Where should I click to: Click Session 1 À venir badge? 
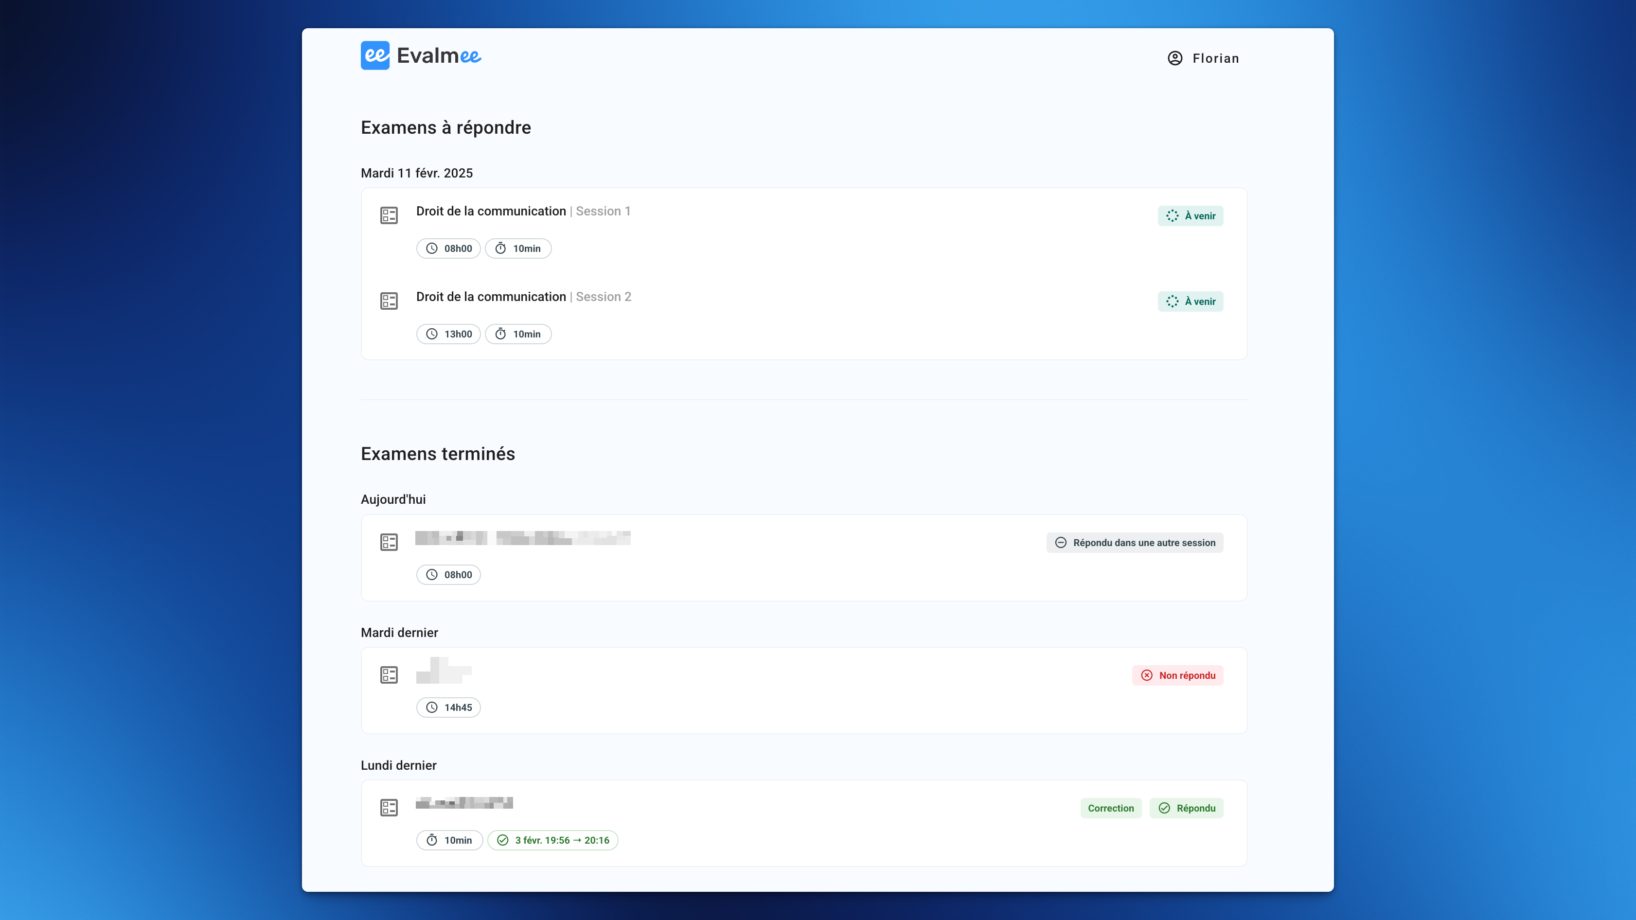1190,216
